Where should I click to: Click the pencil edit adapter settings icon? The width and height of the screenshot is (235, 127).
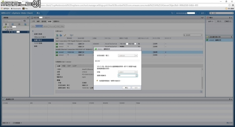click(65, 35)
